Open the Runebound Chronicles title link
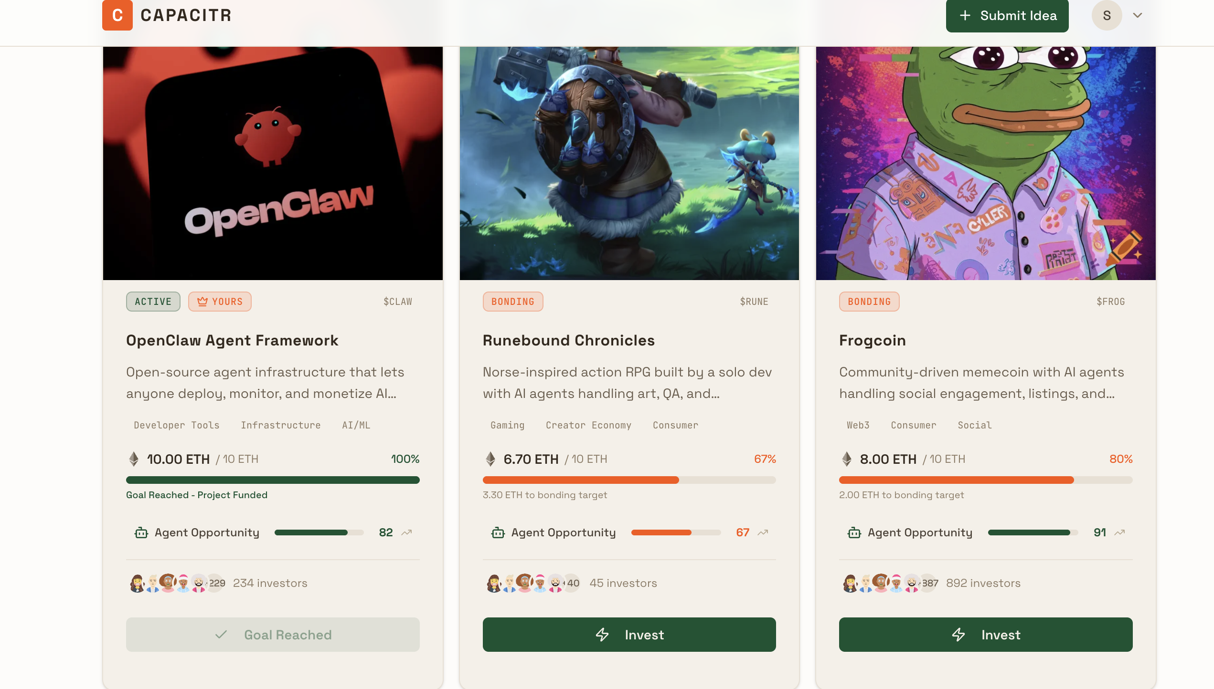 [x=568, y=340]
